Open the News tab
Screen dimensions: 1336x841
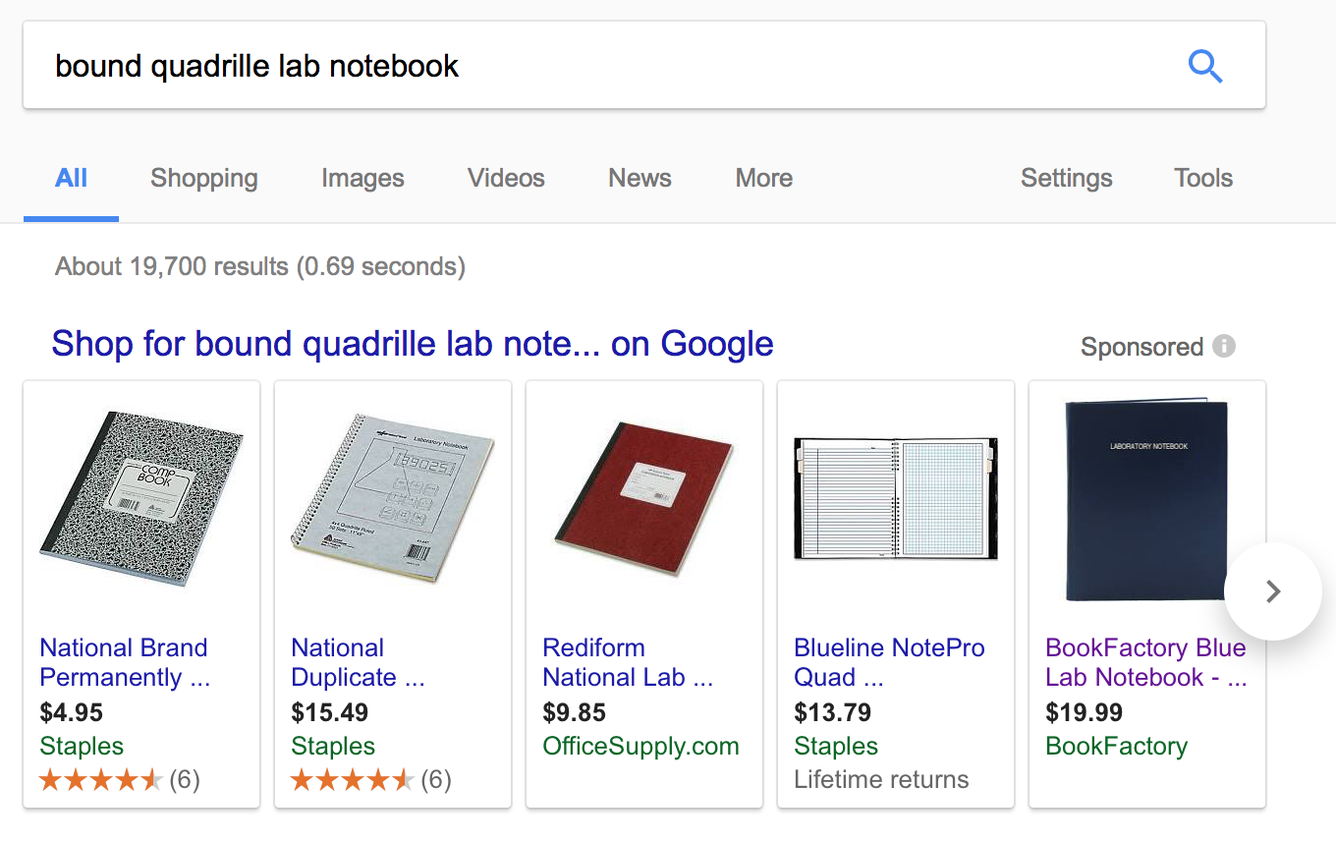640,178
